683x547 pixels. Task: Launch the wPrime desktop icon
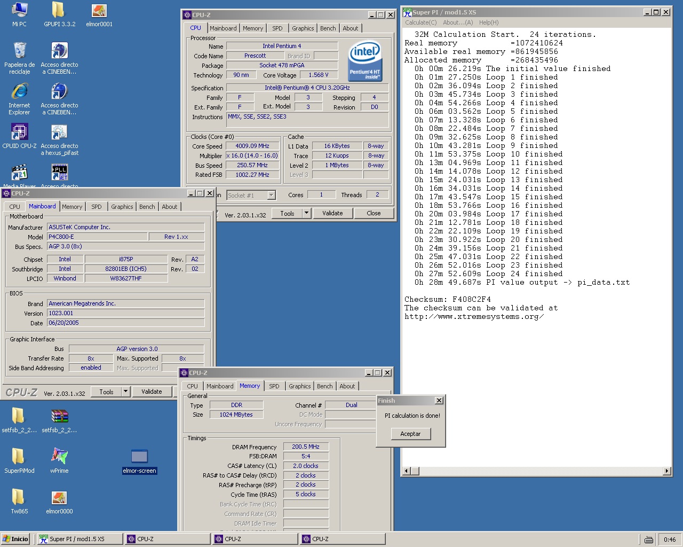pos(59,460)
